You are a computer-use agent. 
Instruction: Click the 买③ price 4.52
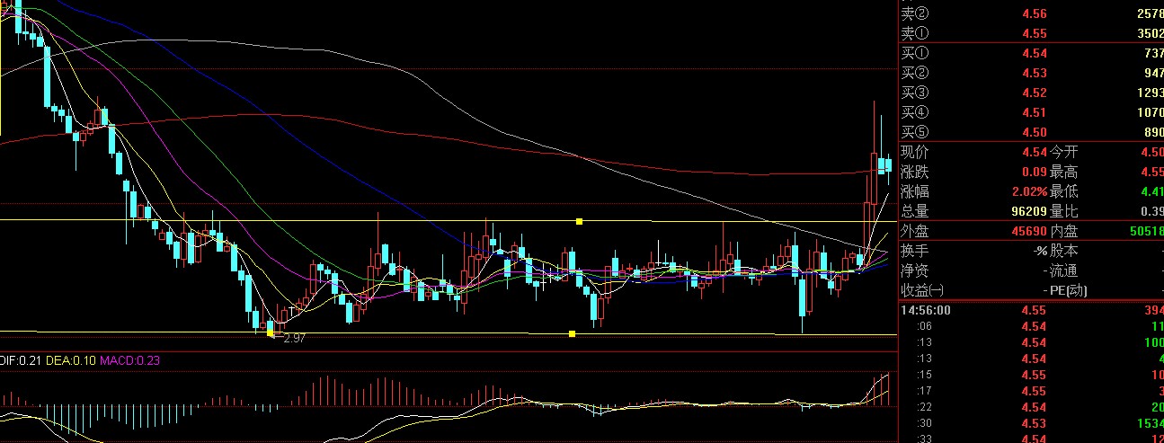coord(1034,93)
